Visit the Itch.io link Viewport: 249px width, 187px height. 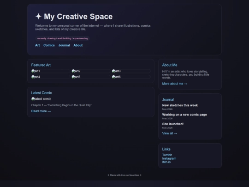click(166, 162)
